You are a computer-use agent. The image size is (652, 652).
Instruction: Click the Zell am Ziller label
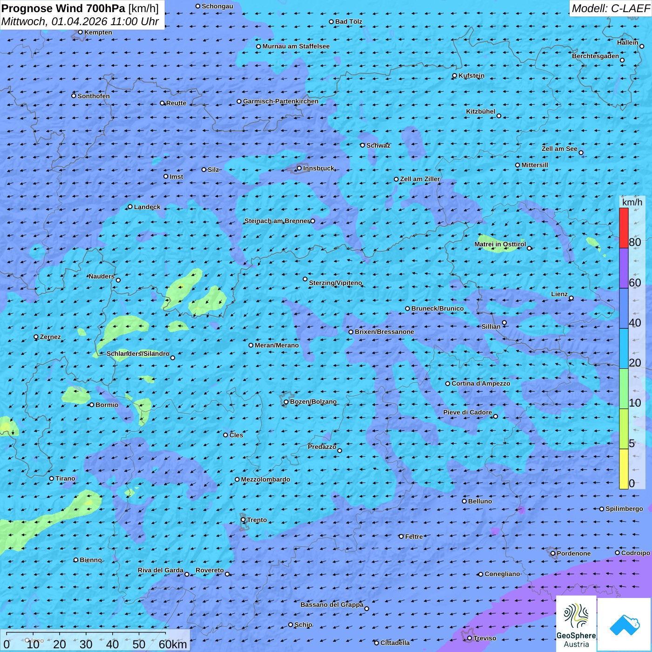click(x=420, y=179)
